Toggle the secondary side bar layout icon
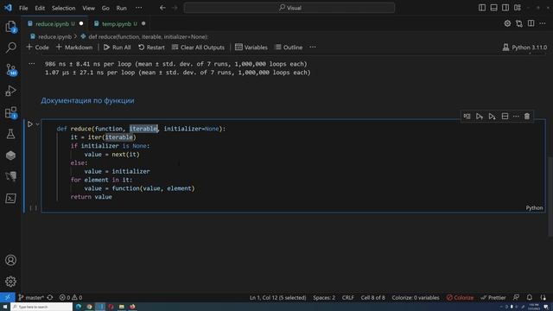Screen dimensions: 553x311 pos(505,8)
